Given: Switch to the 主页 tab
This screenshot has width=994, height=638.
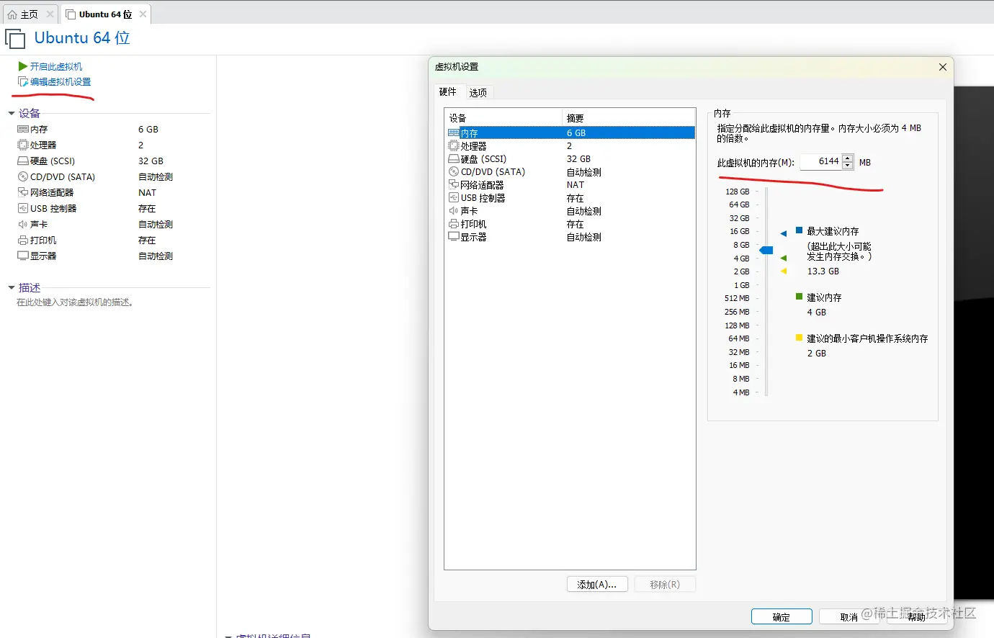Looking at the screenshot, I should click(x=30, y=14).
